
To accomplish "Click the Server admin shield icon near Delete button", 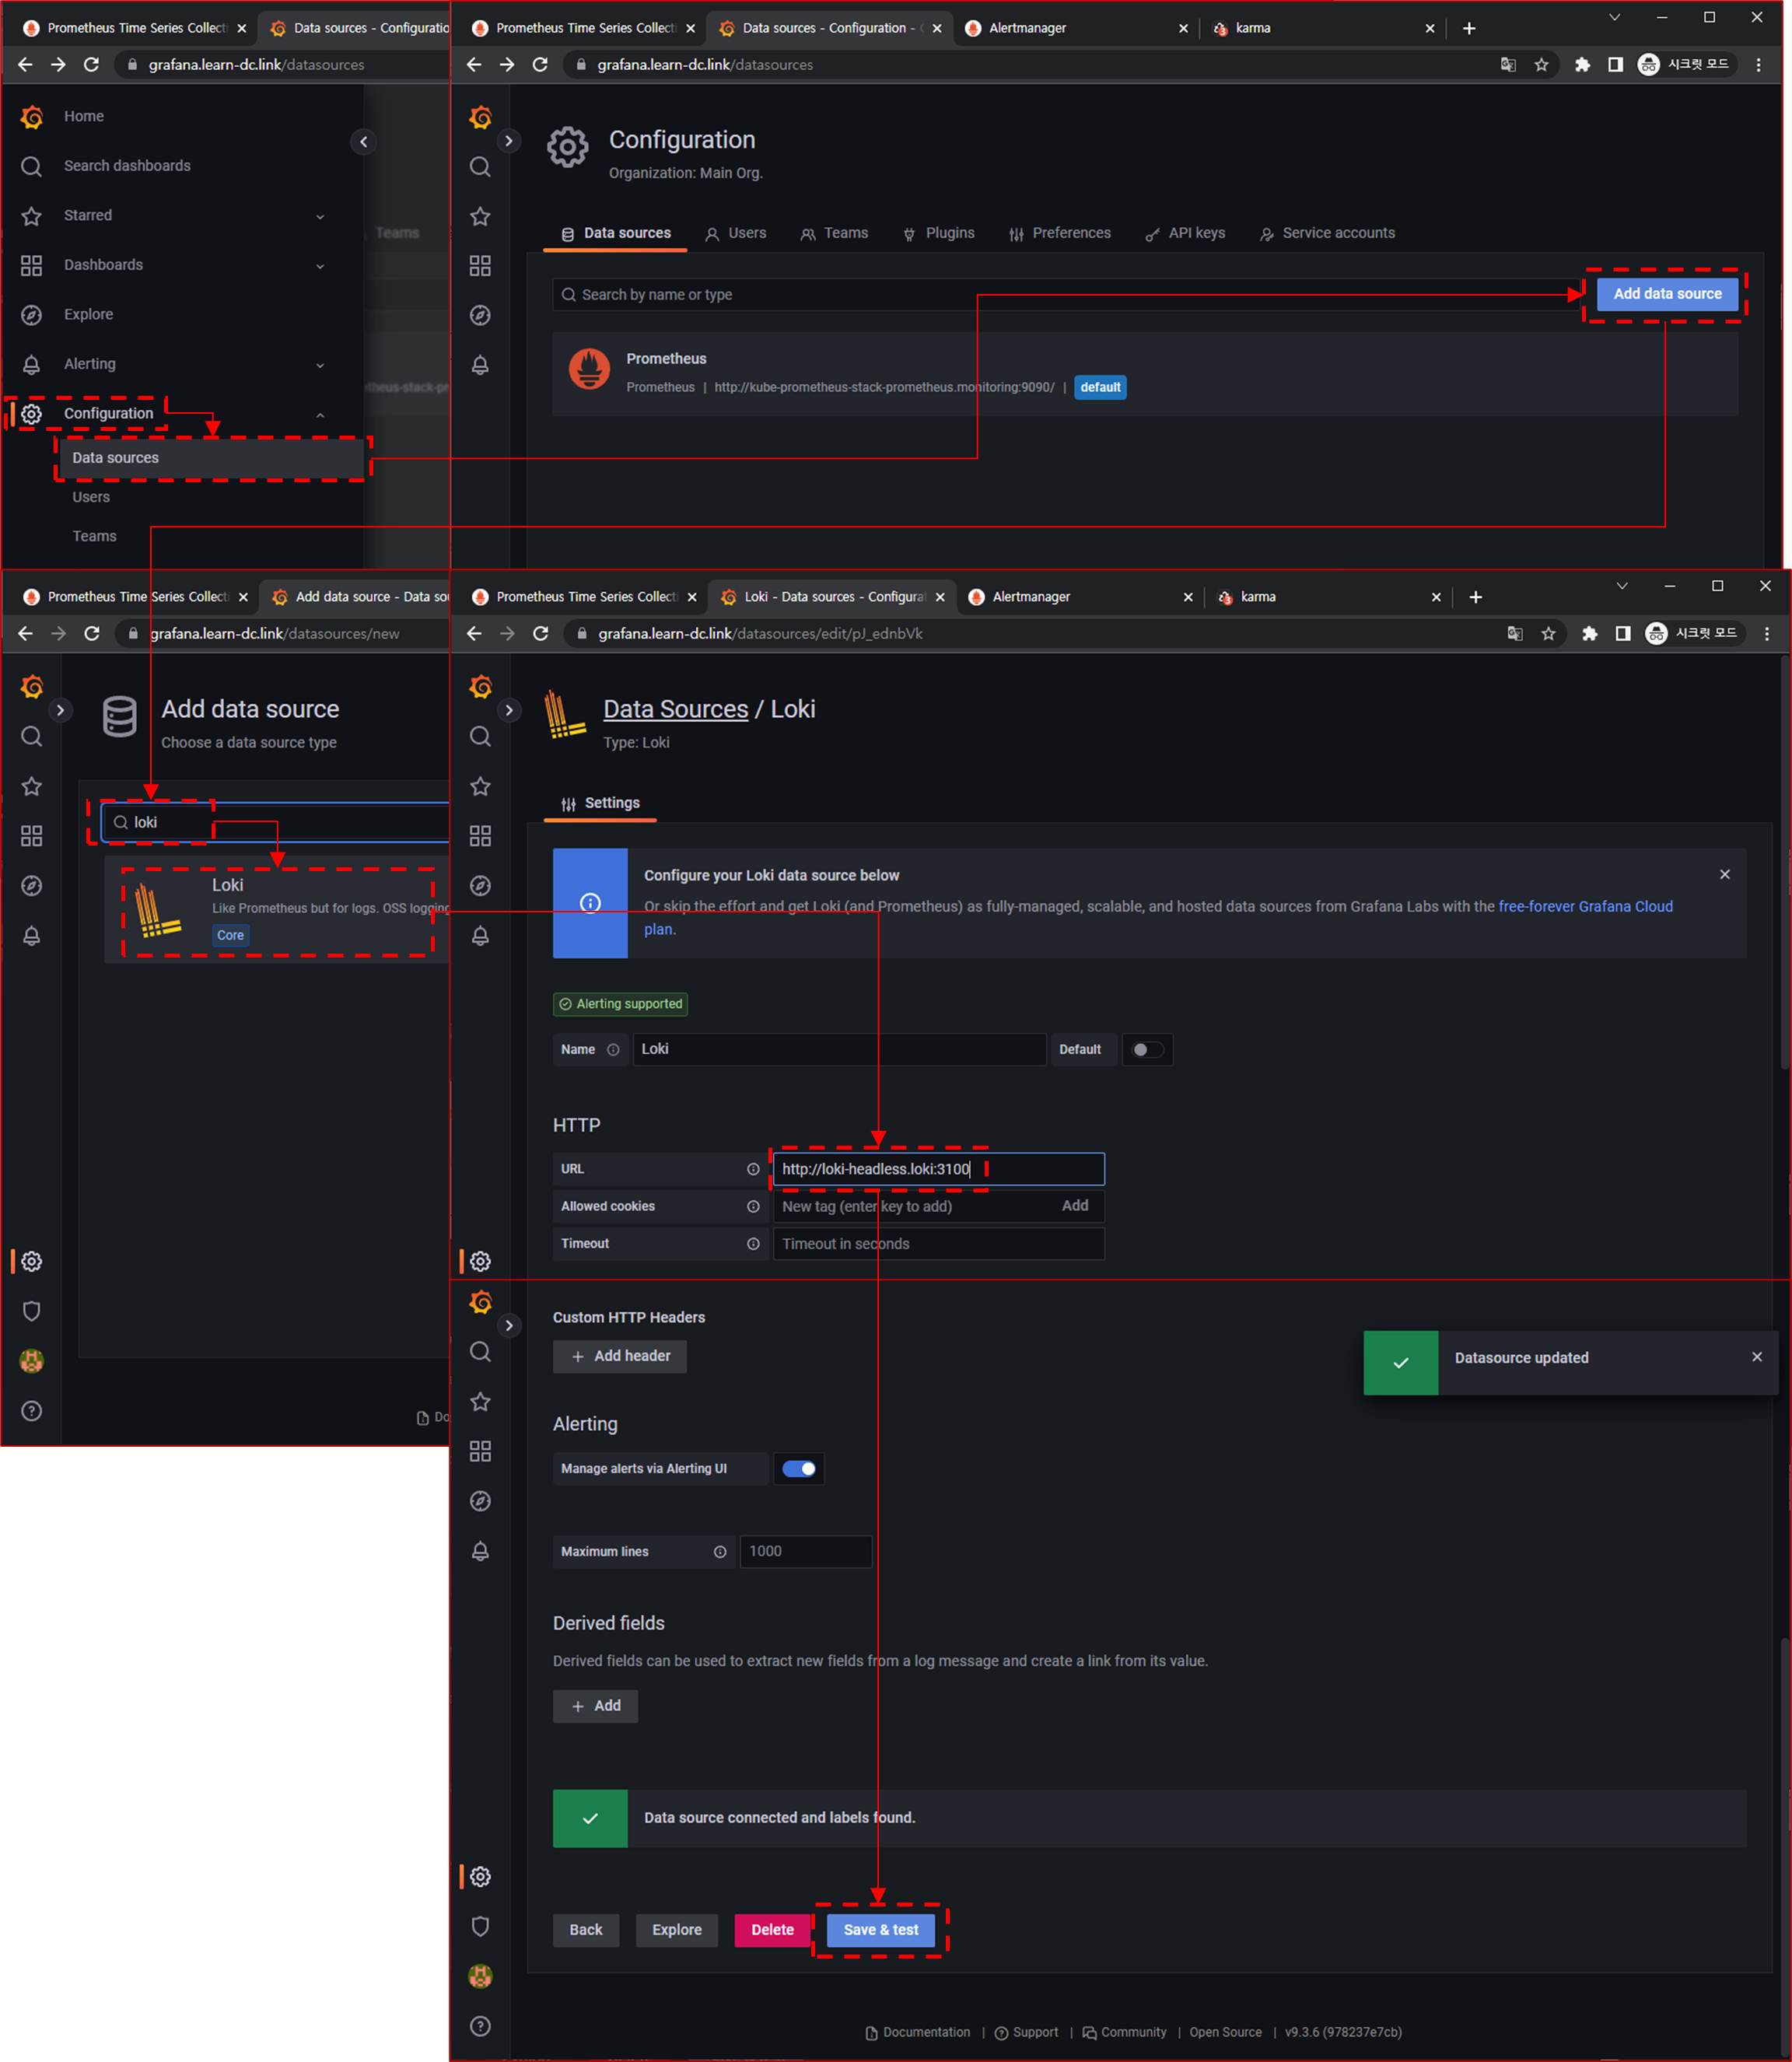I will pyautogui.click(x=480, y=1926).
